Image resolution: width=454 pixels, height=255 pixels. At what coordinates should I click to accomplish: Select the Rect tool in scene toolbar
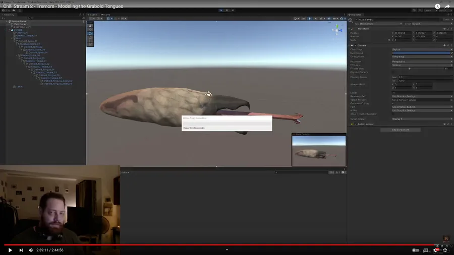pos(90,41)
